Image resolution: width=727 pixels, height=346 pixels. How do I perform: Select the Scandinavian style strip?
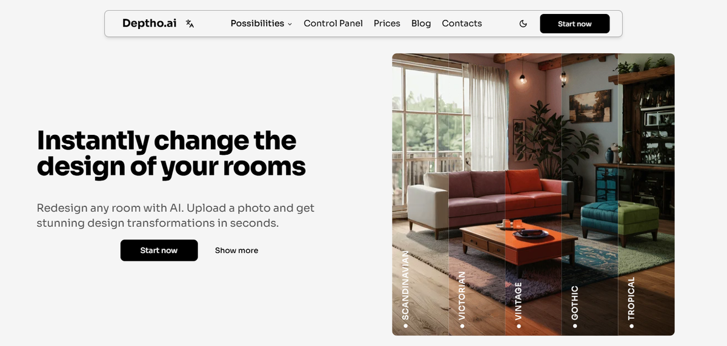click(420, 194)
